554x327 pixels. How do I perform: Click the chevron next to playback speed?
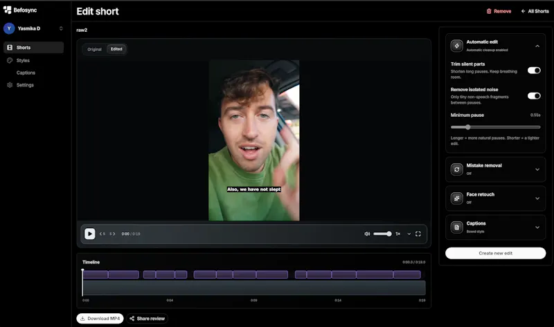409,234
